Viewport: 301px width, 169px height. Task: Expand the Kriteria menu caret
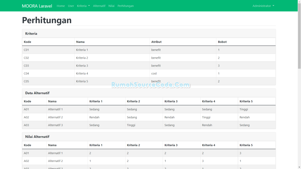(90, 6)
